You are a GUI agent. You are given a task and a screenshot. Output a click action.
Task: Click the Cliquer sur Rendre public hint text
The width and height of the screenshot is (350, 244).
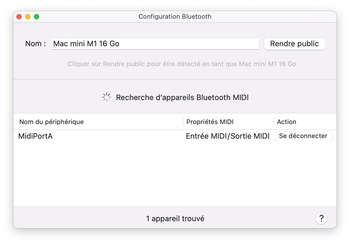[182, 64]
